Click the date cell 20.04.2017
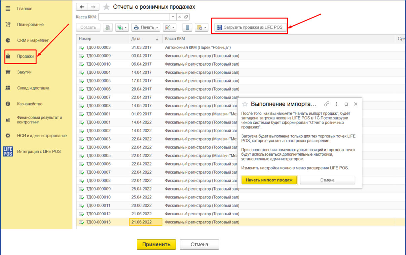 (x=142, y=89)
